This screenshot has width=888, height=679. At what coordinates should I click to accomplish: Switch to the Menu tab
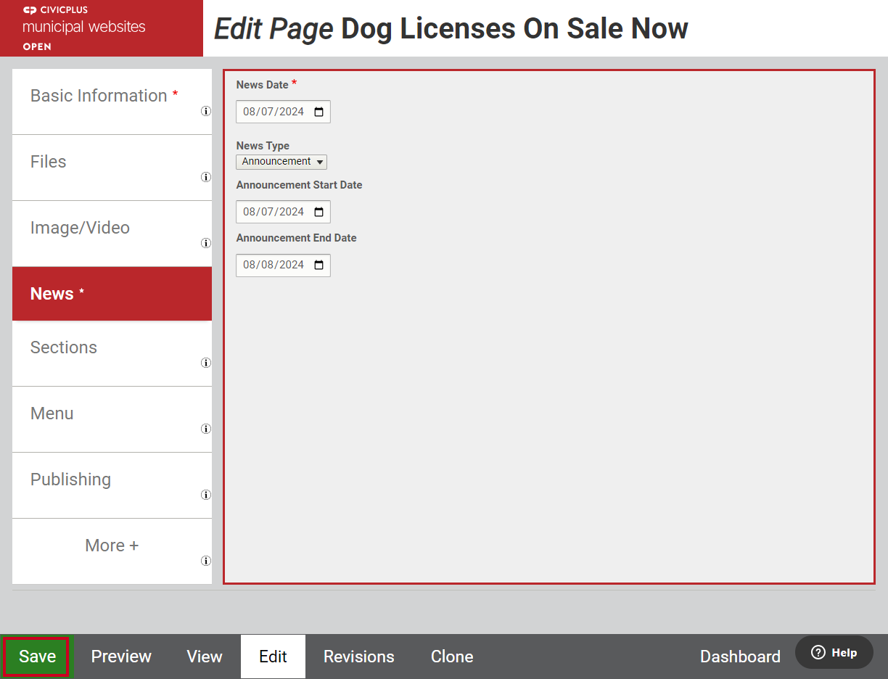click(112, 419)
